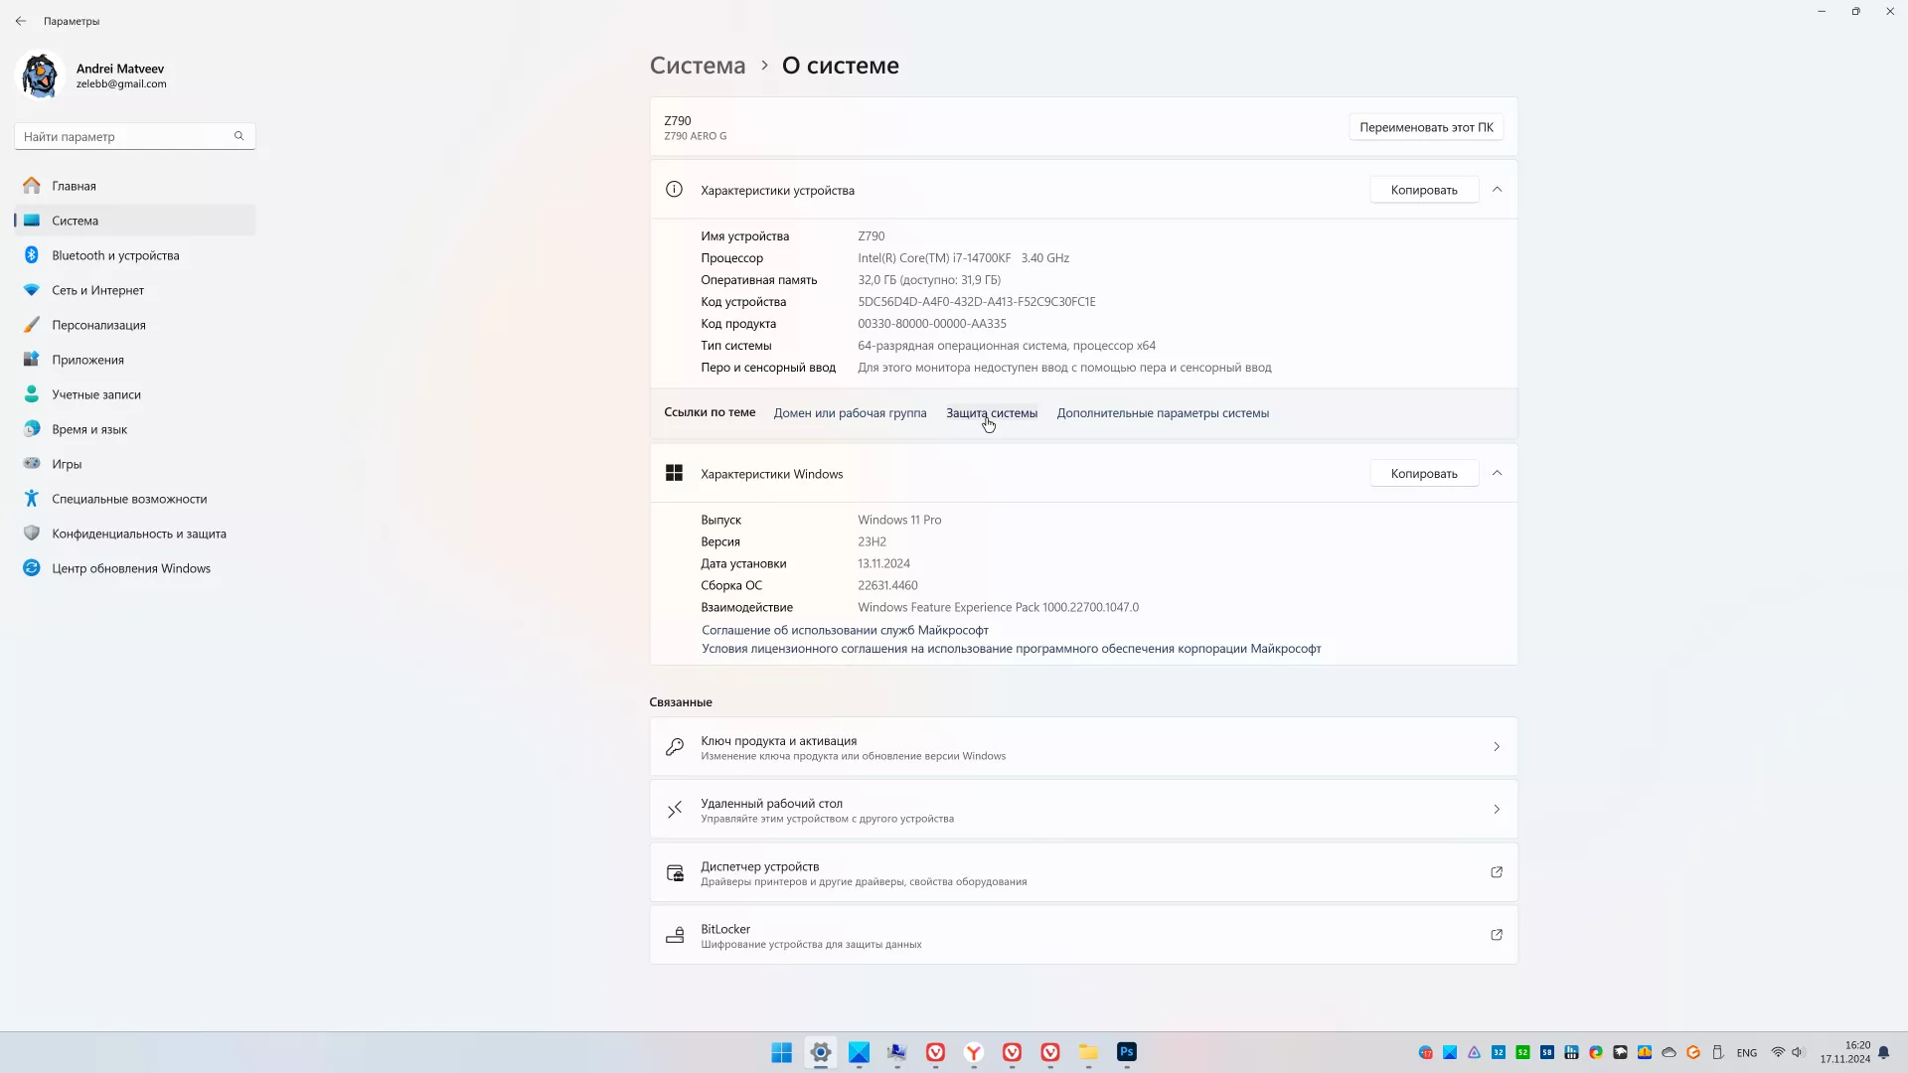The image size is (1908, 1073).
Task: Click Система in the breadcrumb
Action: coord(698,66)
